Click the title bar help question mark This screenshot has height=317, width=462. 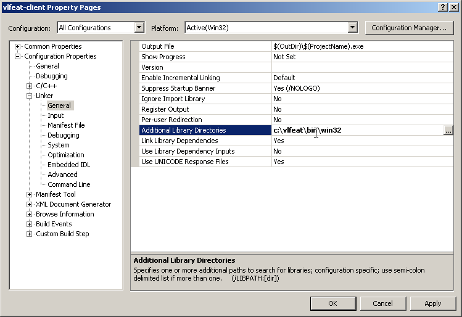[443, 7]
